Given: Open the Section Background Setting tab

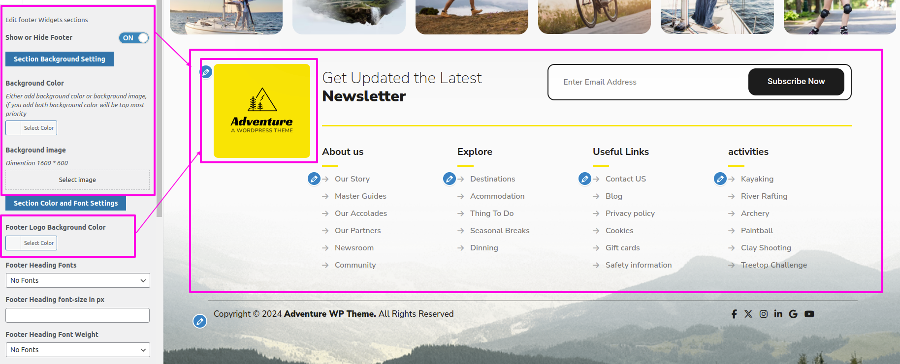Looking at the screenshot, I should tap(60, 59).
